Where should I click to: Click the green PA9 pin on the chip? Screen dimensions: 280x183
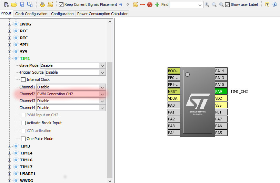pyautogui.click(x=221, y=91)
